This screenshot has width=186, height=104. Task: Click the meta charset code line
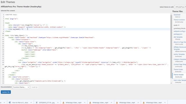(x=28, y=25)
